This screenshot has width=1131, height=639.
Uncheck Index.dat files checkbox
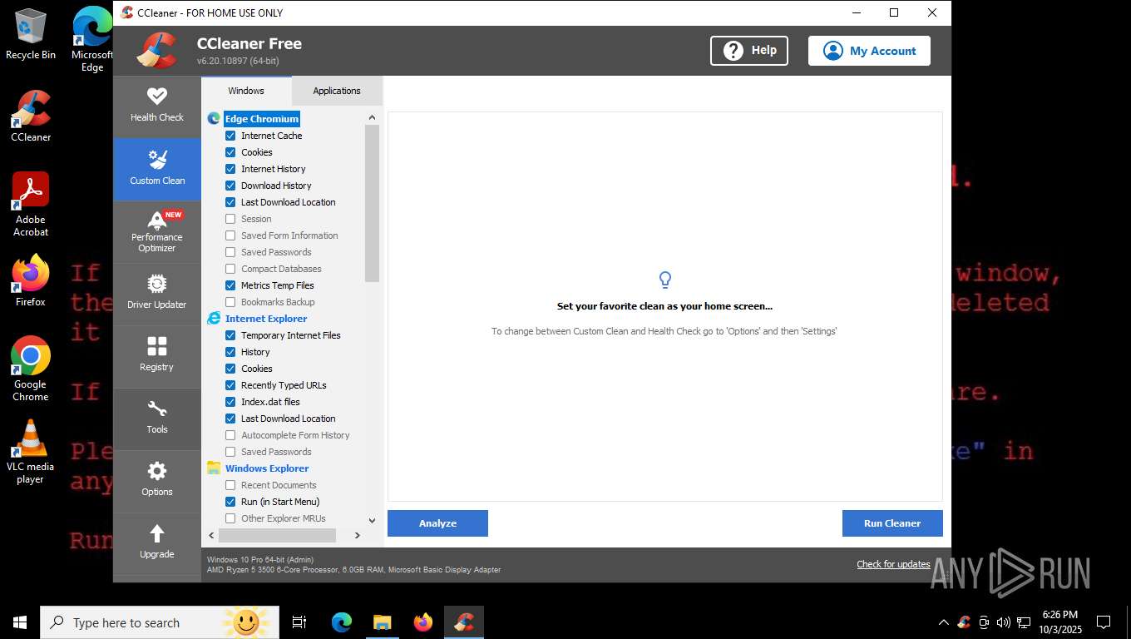click(230, 402)
